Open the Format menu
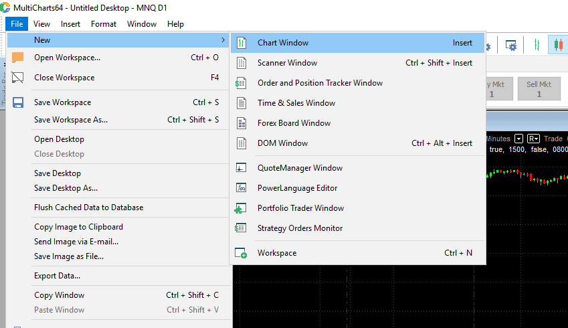 point(104,24)
